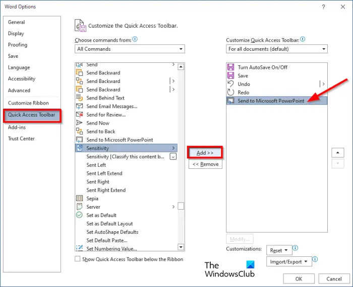Click info icon beside Choose commands from
Viewport: 353px width, 287px height.
pyautogui.click(x=135, y=39)
